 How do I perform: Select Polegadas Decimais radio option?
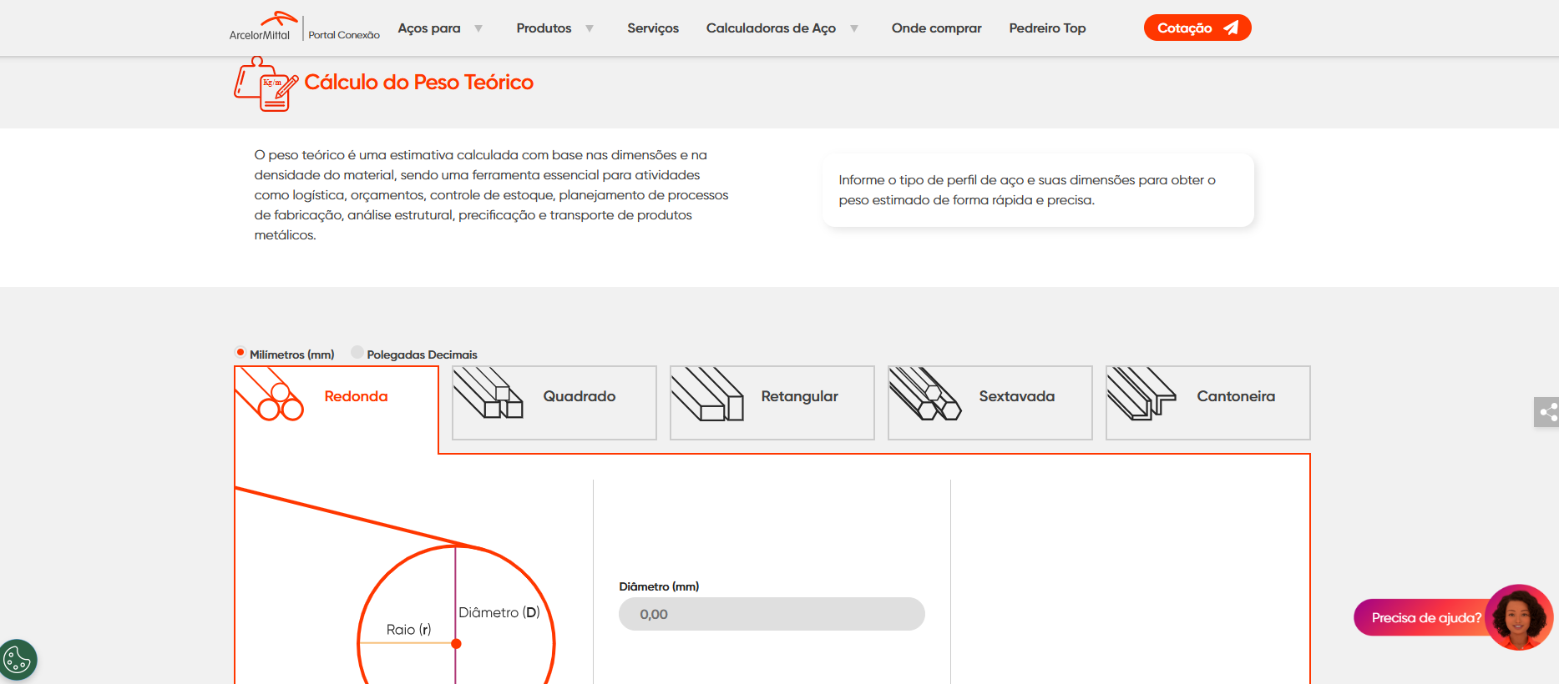(357, 353)
